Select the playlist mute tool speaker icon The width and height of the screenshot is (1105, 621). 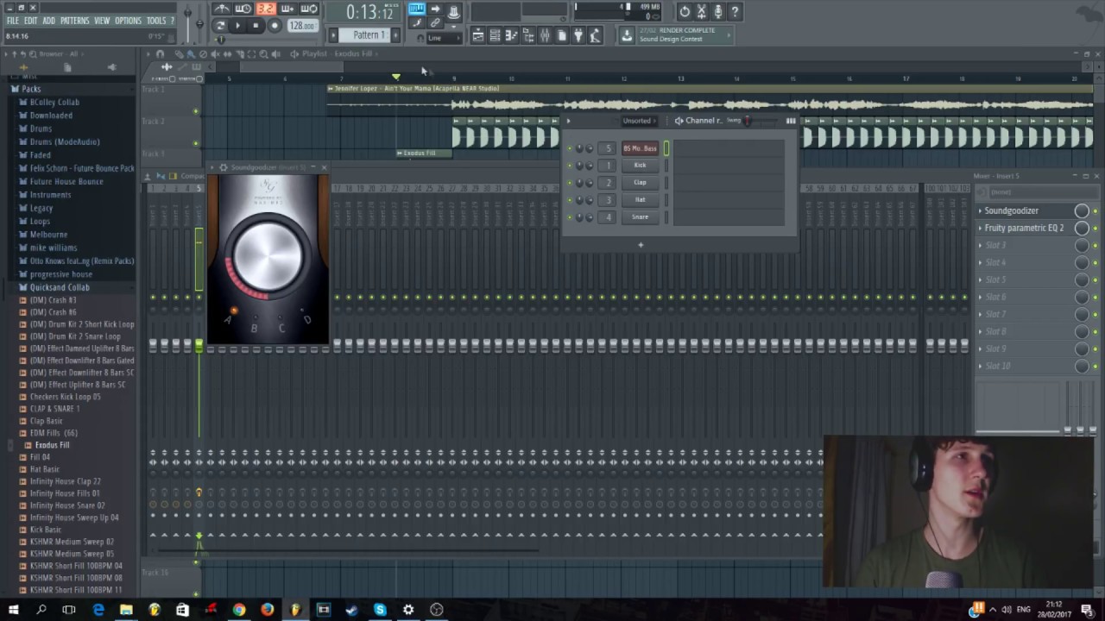[215, 54]
